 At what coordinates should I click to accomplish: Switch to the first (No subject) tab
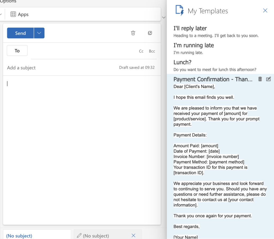point(19,236)
